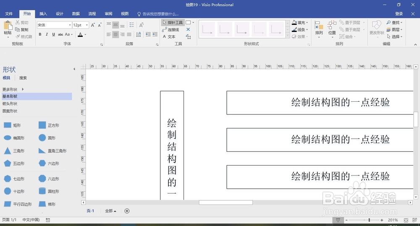Click the Cut (剪切) command

pyautogui.click(x=22, y=23)
